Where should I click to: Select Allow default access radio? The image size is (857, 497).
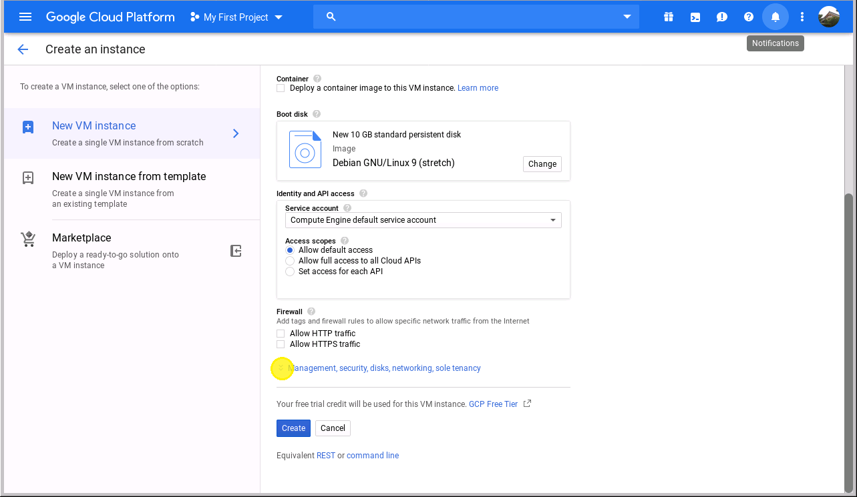pyautogui.click(x=290, y=250)
